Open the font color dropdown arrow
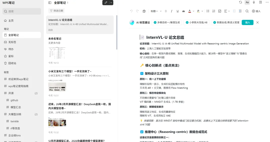Viewport: 270px width, 142px height. click(x=193, y=11)
